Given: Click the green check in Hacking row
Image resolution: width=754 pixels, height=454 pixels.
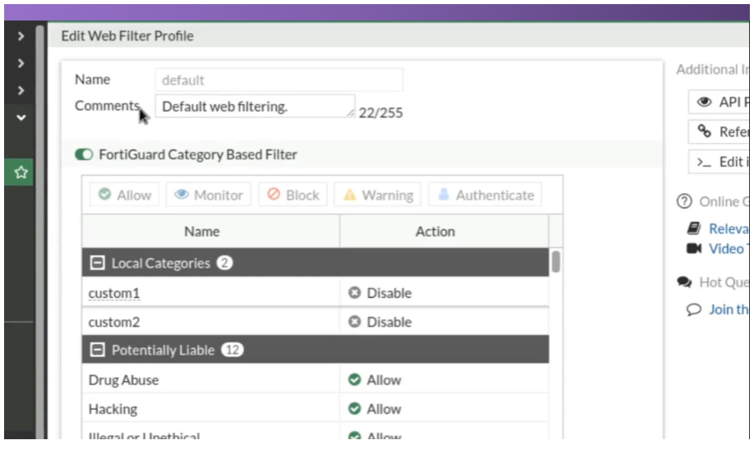Looking at the screenshot, I should [354, 408].
